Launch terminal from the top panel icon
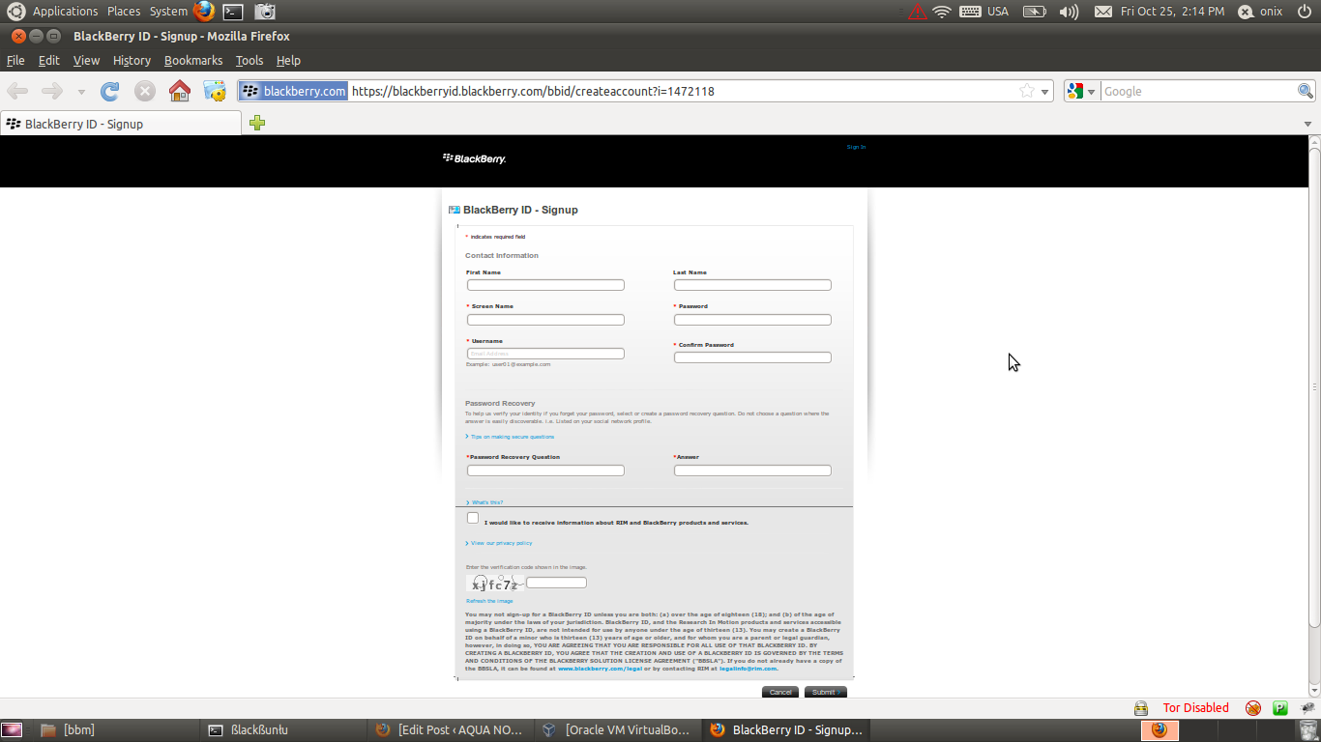The width and height of the screenshot is (1321, 742). click(232, 12)
